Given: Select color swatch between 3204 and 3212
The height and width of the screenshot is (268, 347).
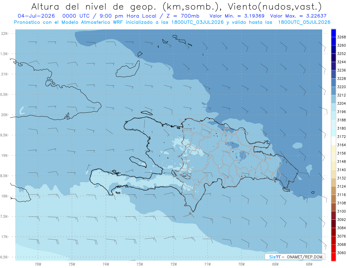Looking at the screenshot, I should [x=333, y=99].
